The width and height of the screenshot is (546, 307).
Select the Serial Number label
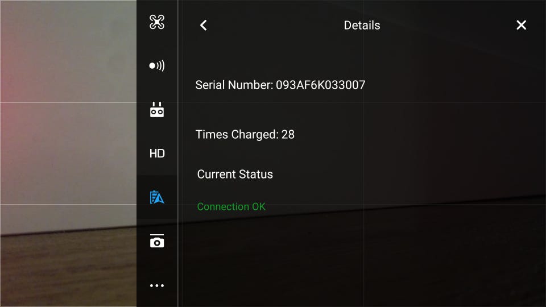234,85
